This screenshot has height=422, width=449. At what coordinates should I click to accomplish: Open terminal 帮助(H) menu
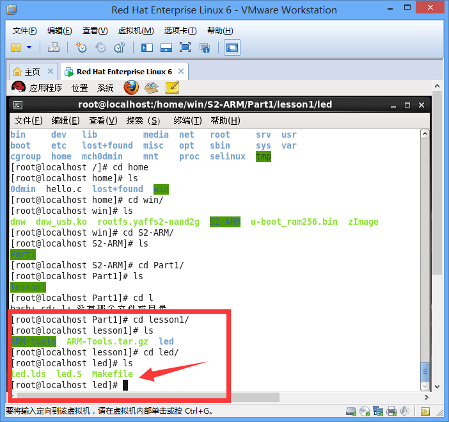point(225,120)
